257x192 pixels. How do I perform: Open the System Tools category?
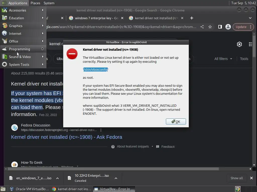pos(23,64)
